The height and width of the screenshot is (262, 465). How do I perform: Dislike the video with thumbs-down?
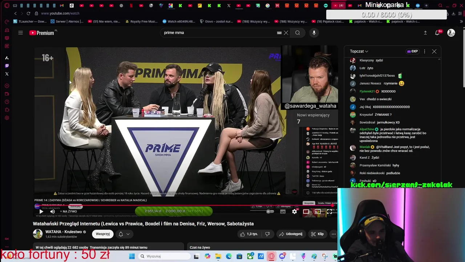[x=267, y=234]
